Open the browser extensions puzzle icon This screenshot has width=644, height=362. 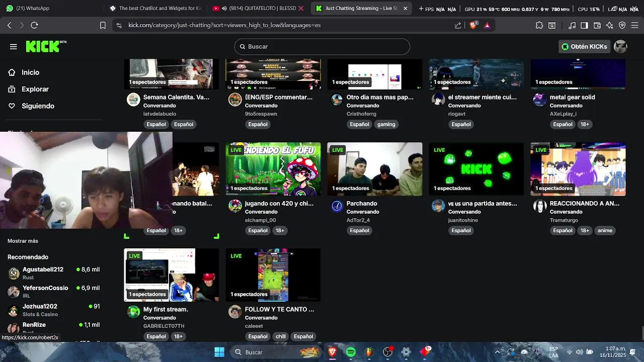(539, 25)
